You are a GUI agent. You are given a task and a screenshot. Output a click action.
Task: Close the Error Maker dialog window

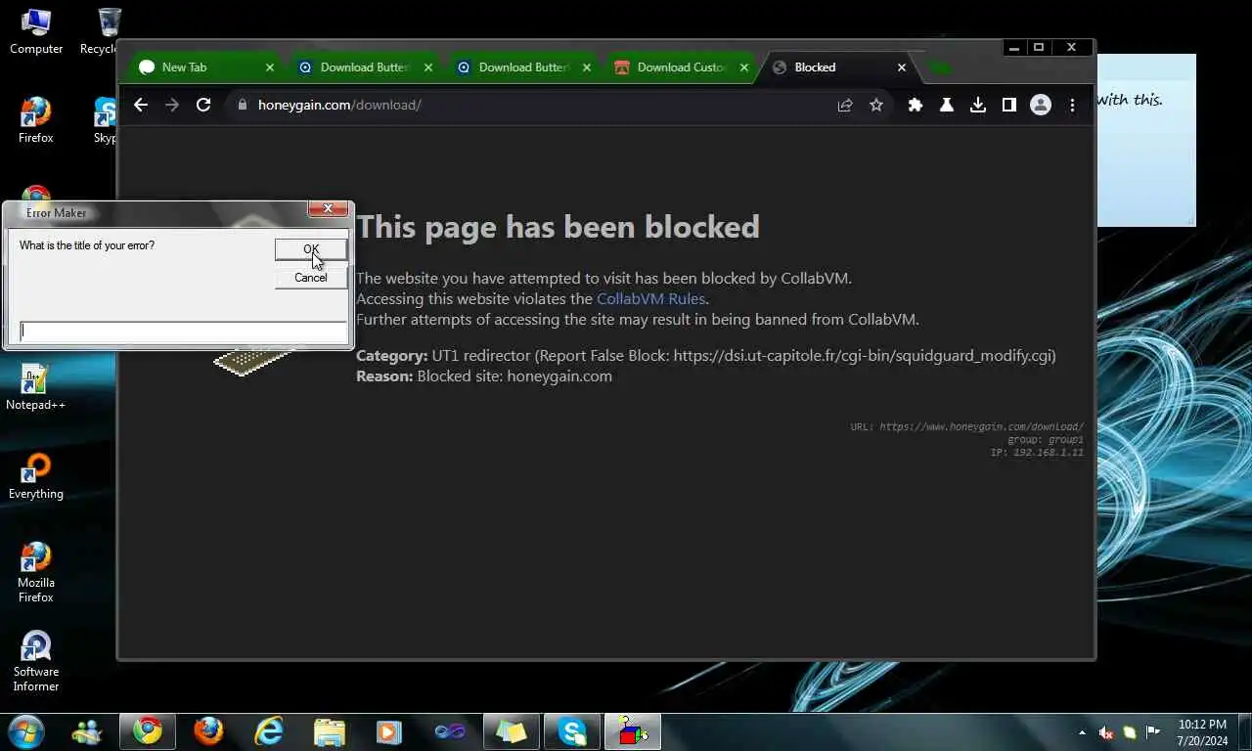coord(328,209)
